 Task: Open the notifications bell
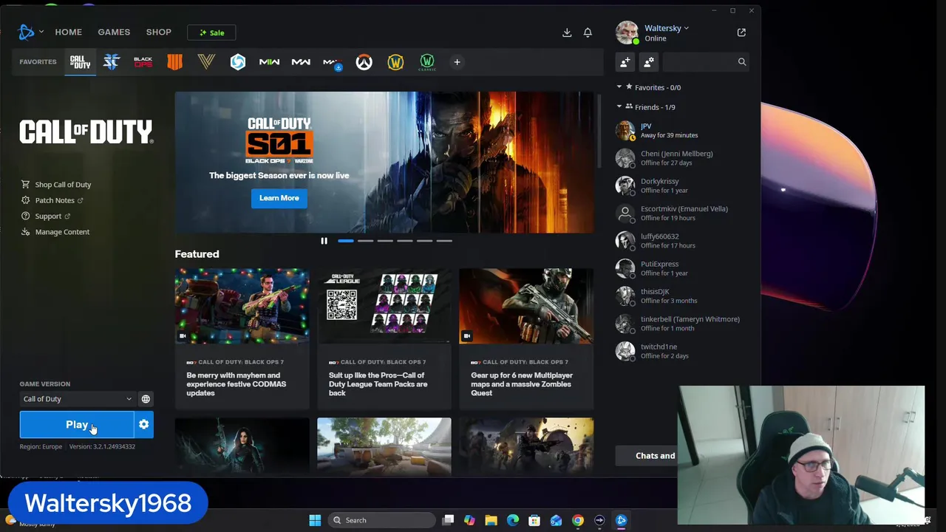click(588, 33)
